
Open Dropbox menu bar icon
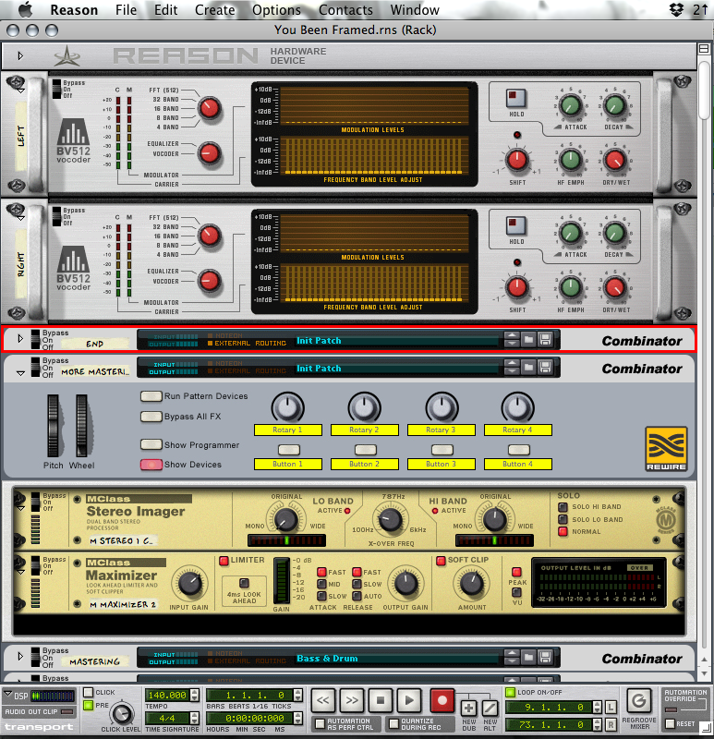click(677, 9)
